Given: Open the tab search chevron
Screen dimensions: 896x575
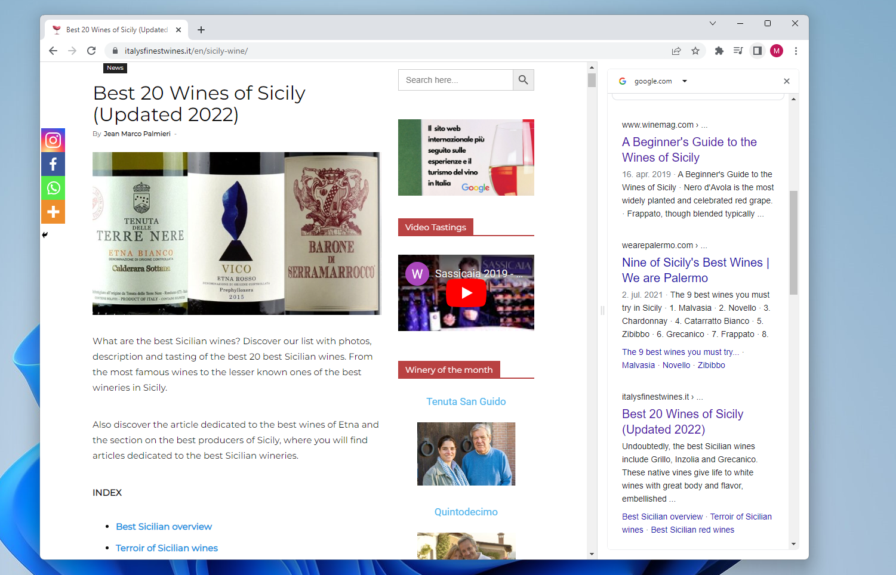Looking at the screenshot, I should tap(712, 23).
